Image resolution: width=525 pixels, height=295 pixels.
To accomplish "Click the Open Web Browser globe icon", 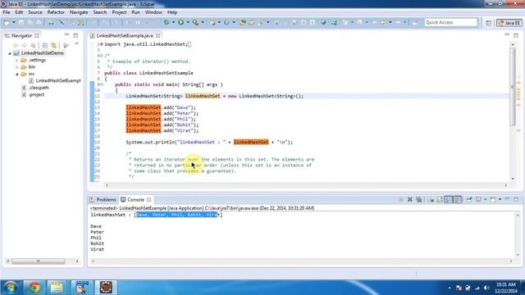I will click(323, 22).
